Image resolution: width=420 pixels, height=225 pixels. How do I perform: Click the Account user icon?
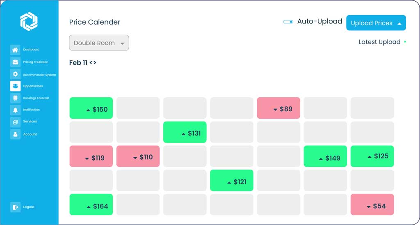point(15,134)
